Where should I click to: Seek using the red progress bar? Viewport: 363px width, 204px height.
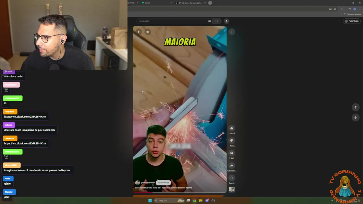point(180,192)
